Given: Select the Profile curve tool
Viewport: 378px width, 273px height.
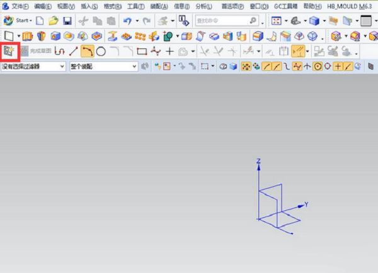Looking at the screenshot, I should pyautogui.click(x=60, y=51).
